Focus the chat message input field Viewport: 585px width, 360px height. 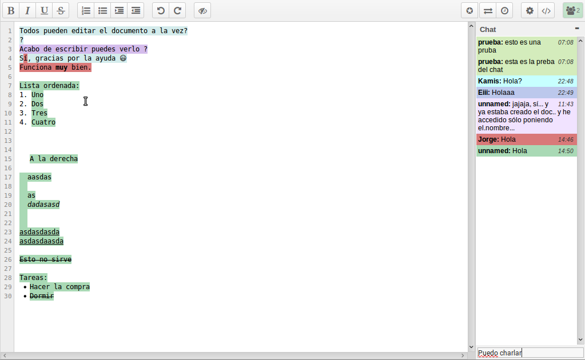click(530, 353)
